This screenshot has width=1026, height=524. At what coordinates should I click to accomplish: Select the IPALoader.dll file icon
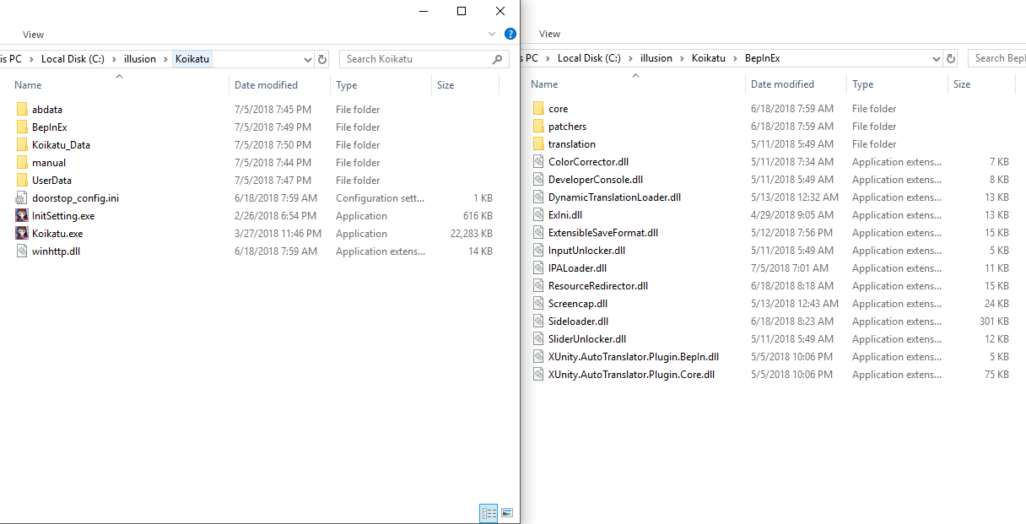point(538,268)
